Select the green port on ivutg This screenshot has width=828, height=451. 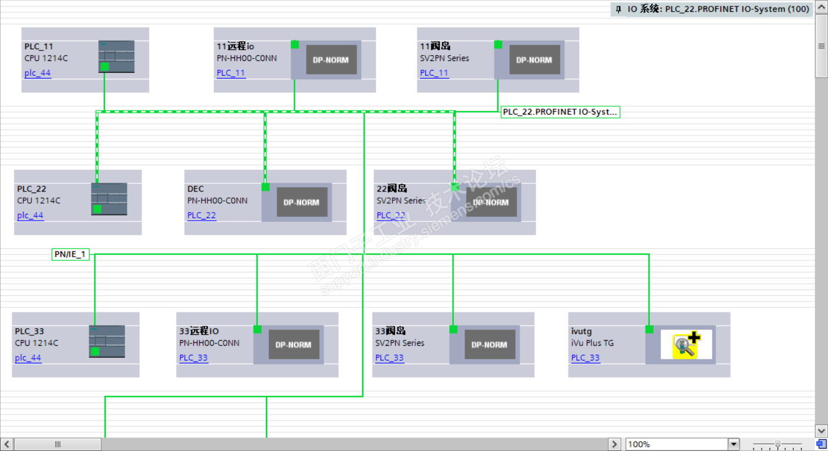tap(649, 329)
